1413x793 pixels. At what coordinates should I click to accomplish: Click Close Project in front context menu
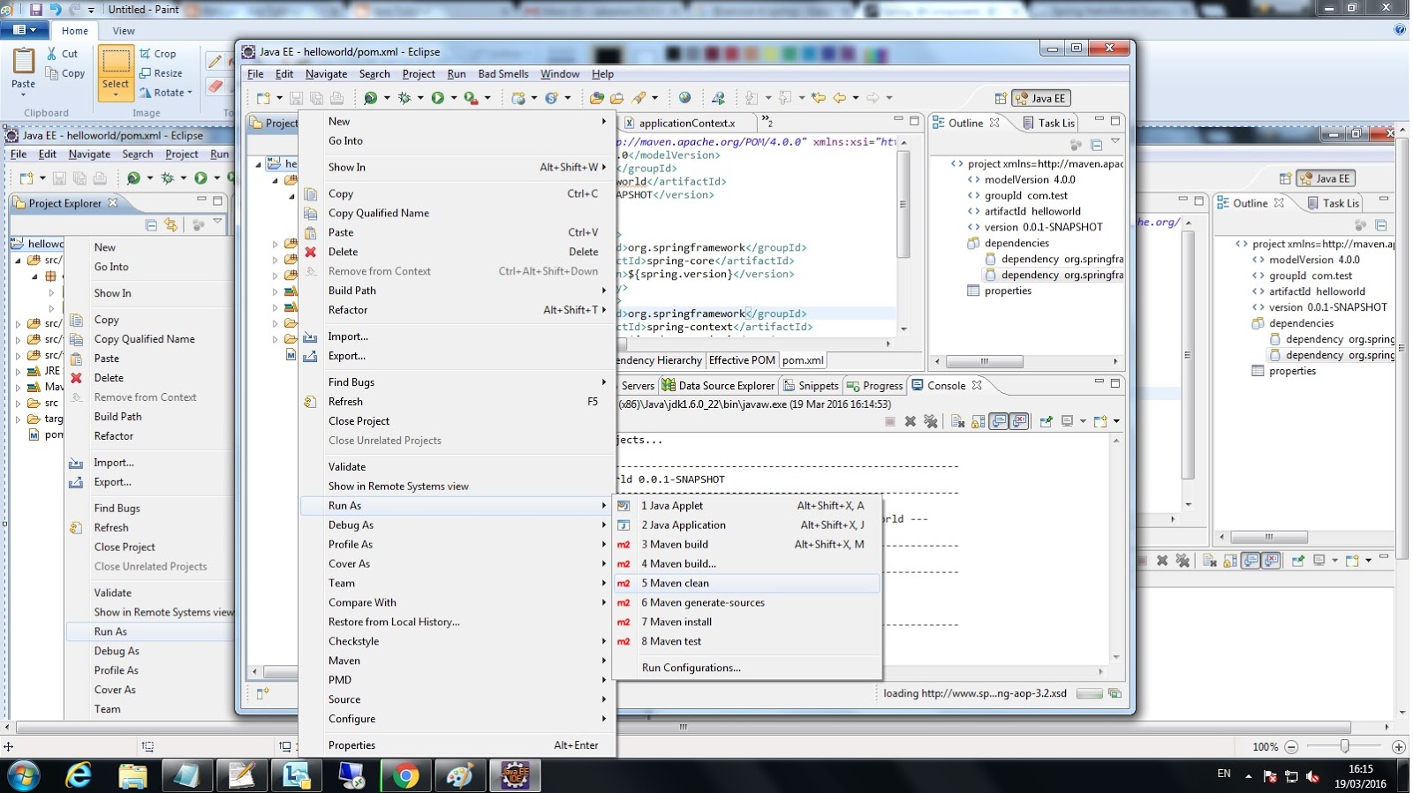pyautogui.click(x=457, y=421)
